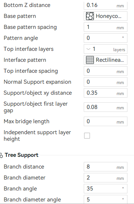Click the Pattern angle value field

click(106, 38)
